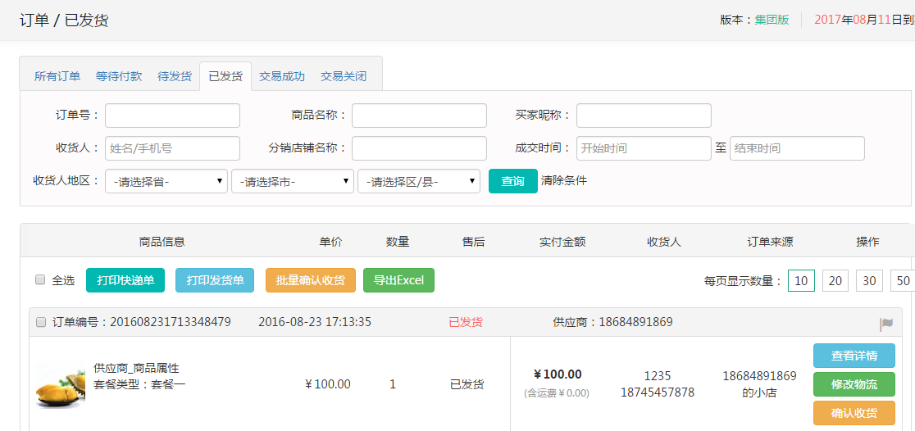Click the flag icon on order row

tap(886, 324)
